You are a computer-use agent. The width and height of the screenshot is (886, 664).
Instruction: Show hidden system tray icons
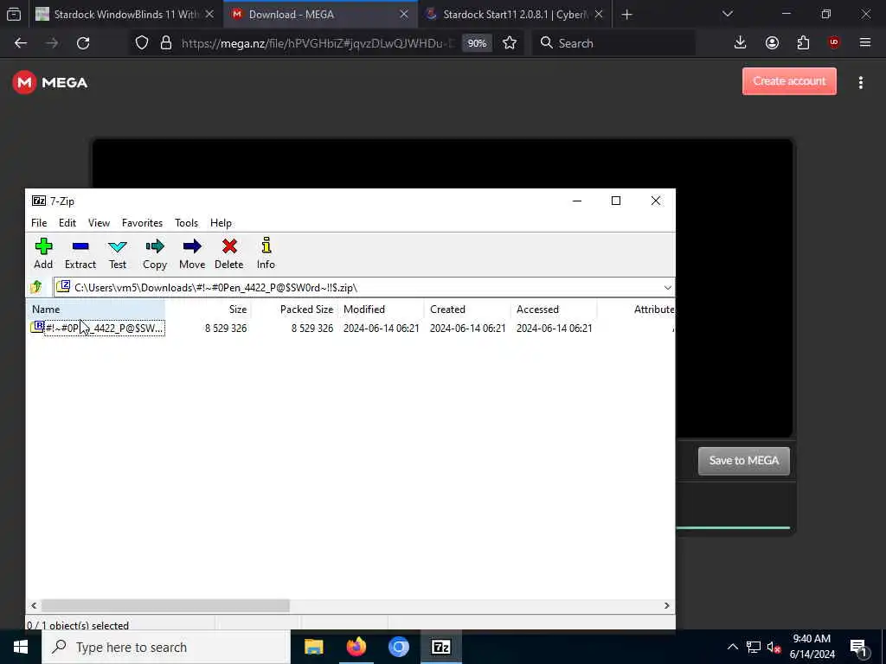[732, 647]
